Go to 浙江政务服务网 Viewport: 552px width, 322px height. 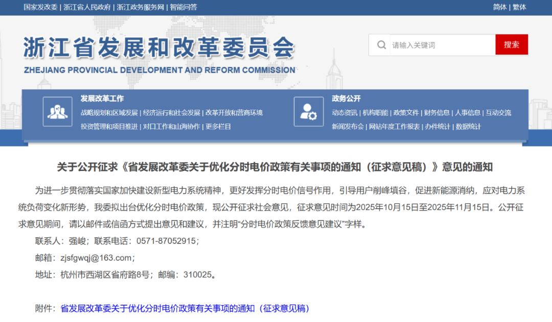pos(141,7)
